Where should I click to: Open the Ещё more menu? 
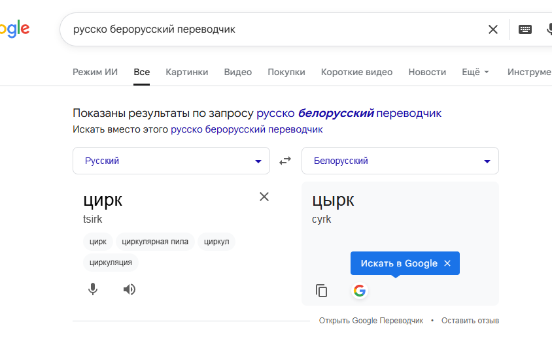click(475, 72)
